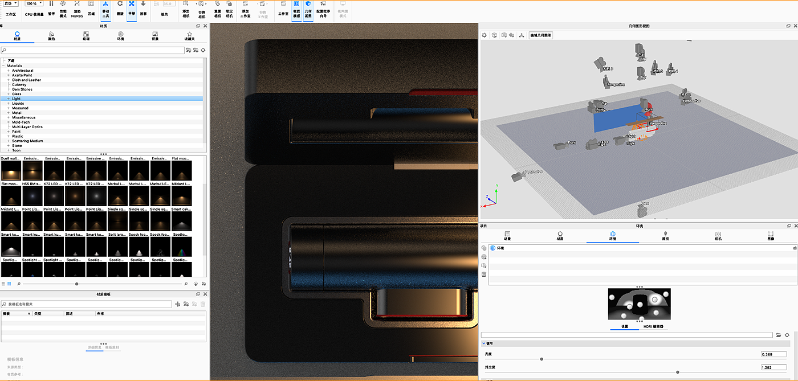Image resolution: width=798 pixels, height=381 pixels.
Task: Open the 相机 (Camera) project tab
Action: pyautogui.click(x=718, y=236)
